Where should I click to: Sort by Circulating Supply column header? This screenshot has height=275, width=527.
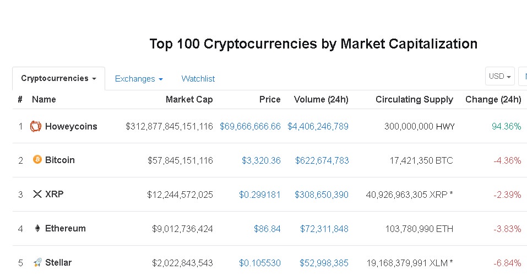click(x=415, y=100)
